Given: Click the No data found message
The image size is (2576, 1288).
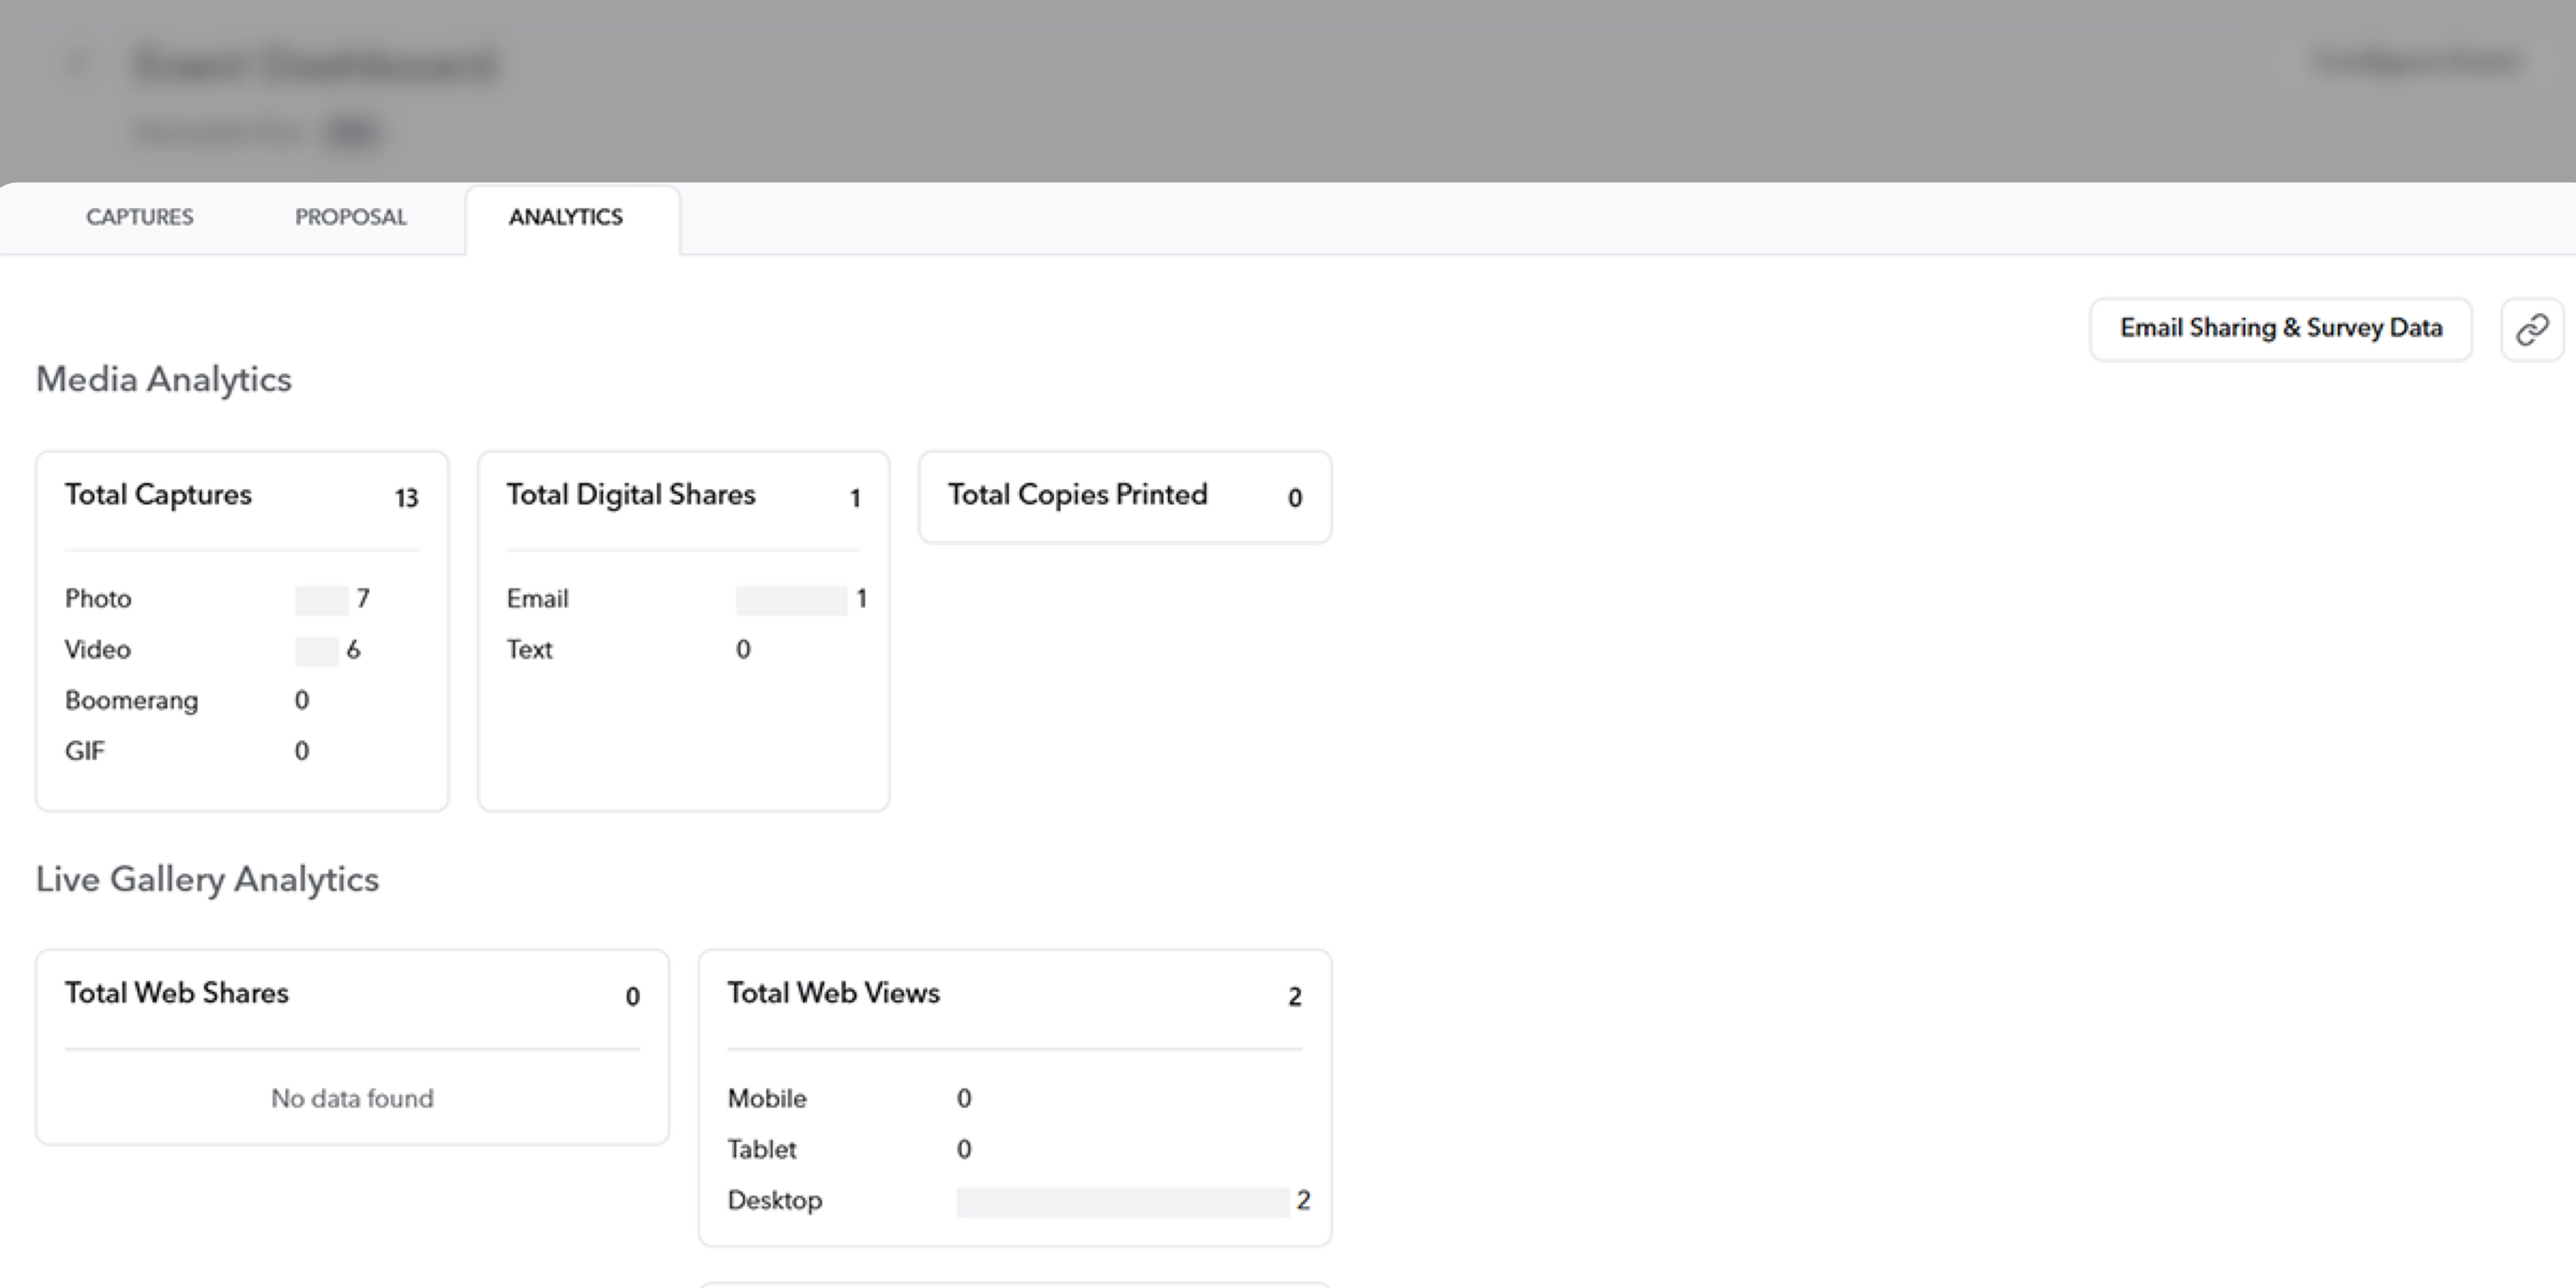Looking at the screenshot, I should (x=352, y=1098).
